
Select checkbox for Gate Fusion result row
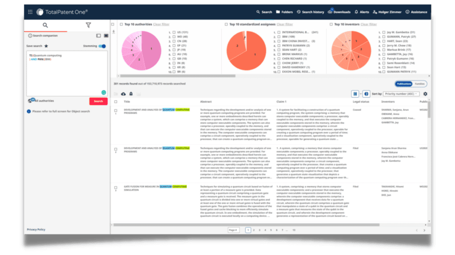coord(116,188)
